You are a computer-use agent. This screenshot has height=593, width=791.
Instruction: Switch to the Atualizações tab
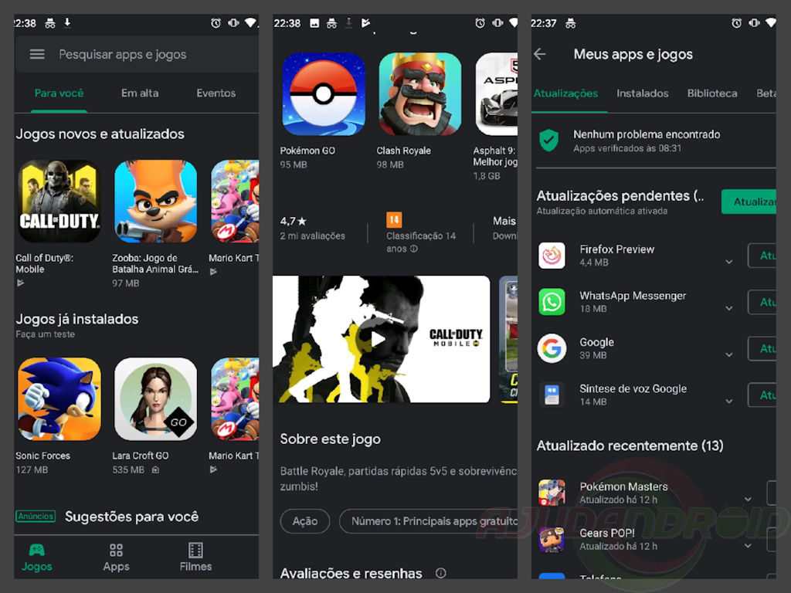565,93
